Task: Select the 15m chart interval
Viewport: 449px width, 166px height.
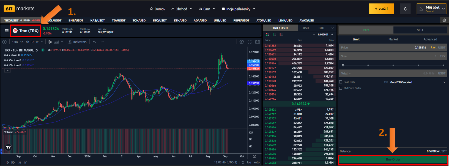Action: (x=15, y=42)
